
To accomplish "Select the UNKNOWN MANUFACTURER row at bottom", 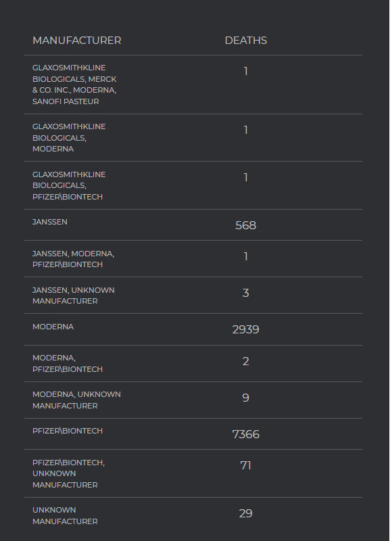I will click(x=193, y=516).
